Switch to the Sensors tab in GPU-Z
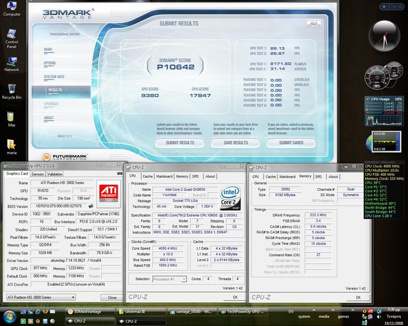Viewport: 408px width, 326px height. click(38, 174)
